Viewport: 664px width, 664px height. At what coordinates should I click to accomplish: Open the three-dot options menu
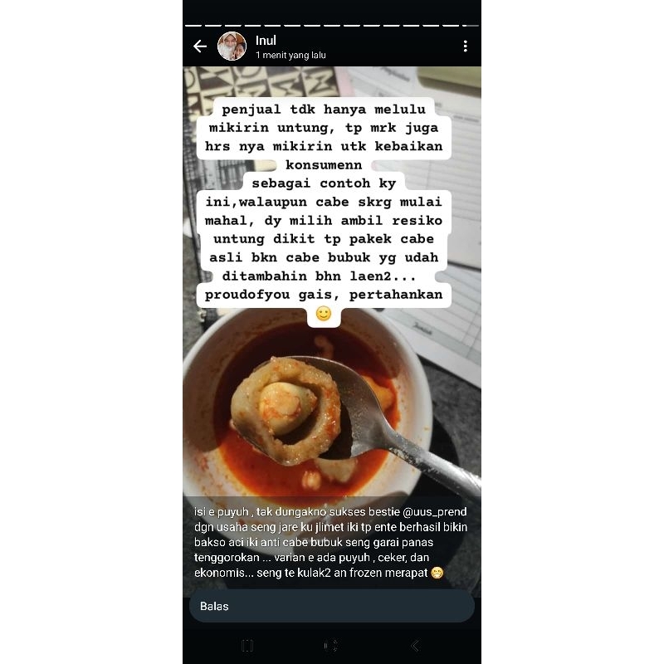pos(466,46)
